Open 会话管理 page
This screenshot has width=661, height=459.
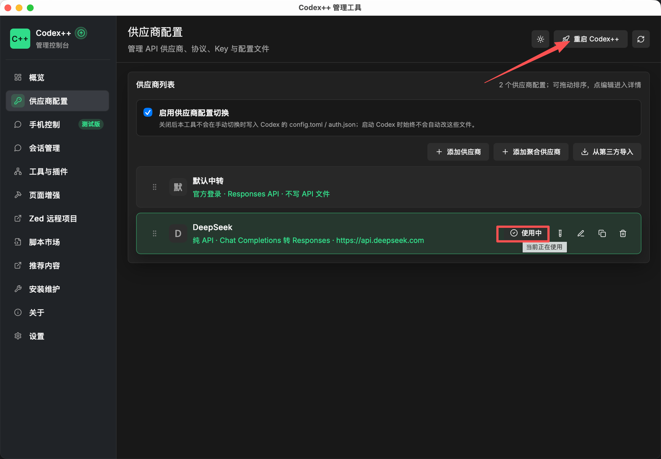tap(57, 148)
